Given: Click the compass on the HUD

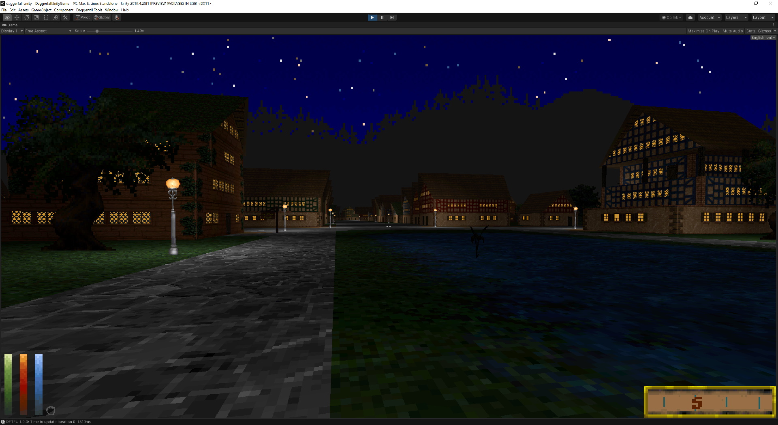Looking at the screenshot, I should (710, 402).
